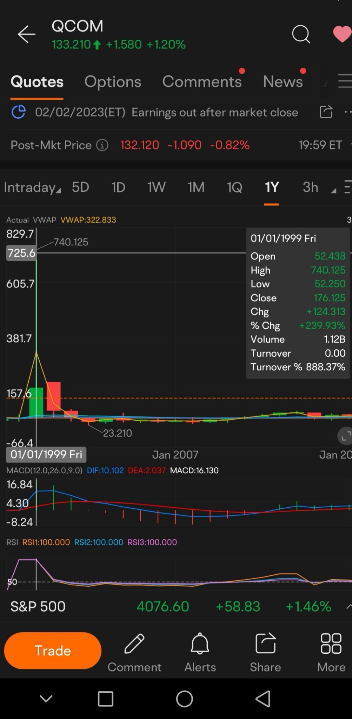The image size is (352, 719).
Task: Tap the Android back triangle button
Action: tap(263, 699)
